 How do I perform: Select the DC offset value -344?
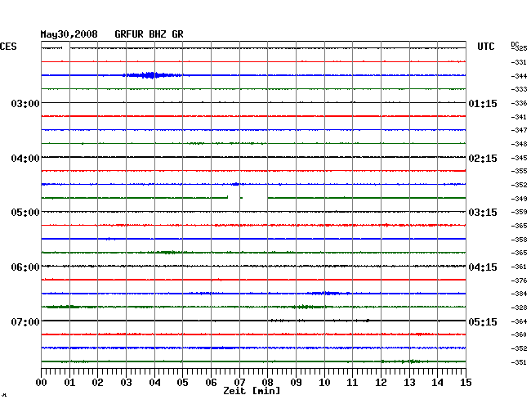[519, 76]
